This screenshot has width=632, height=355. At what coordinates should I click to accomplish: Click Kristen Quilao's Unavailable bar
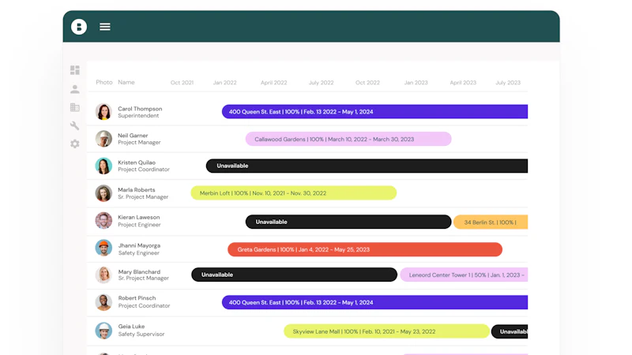pos(367,166)
